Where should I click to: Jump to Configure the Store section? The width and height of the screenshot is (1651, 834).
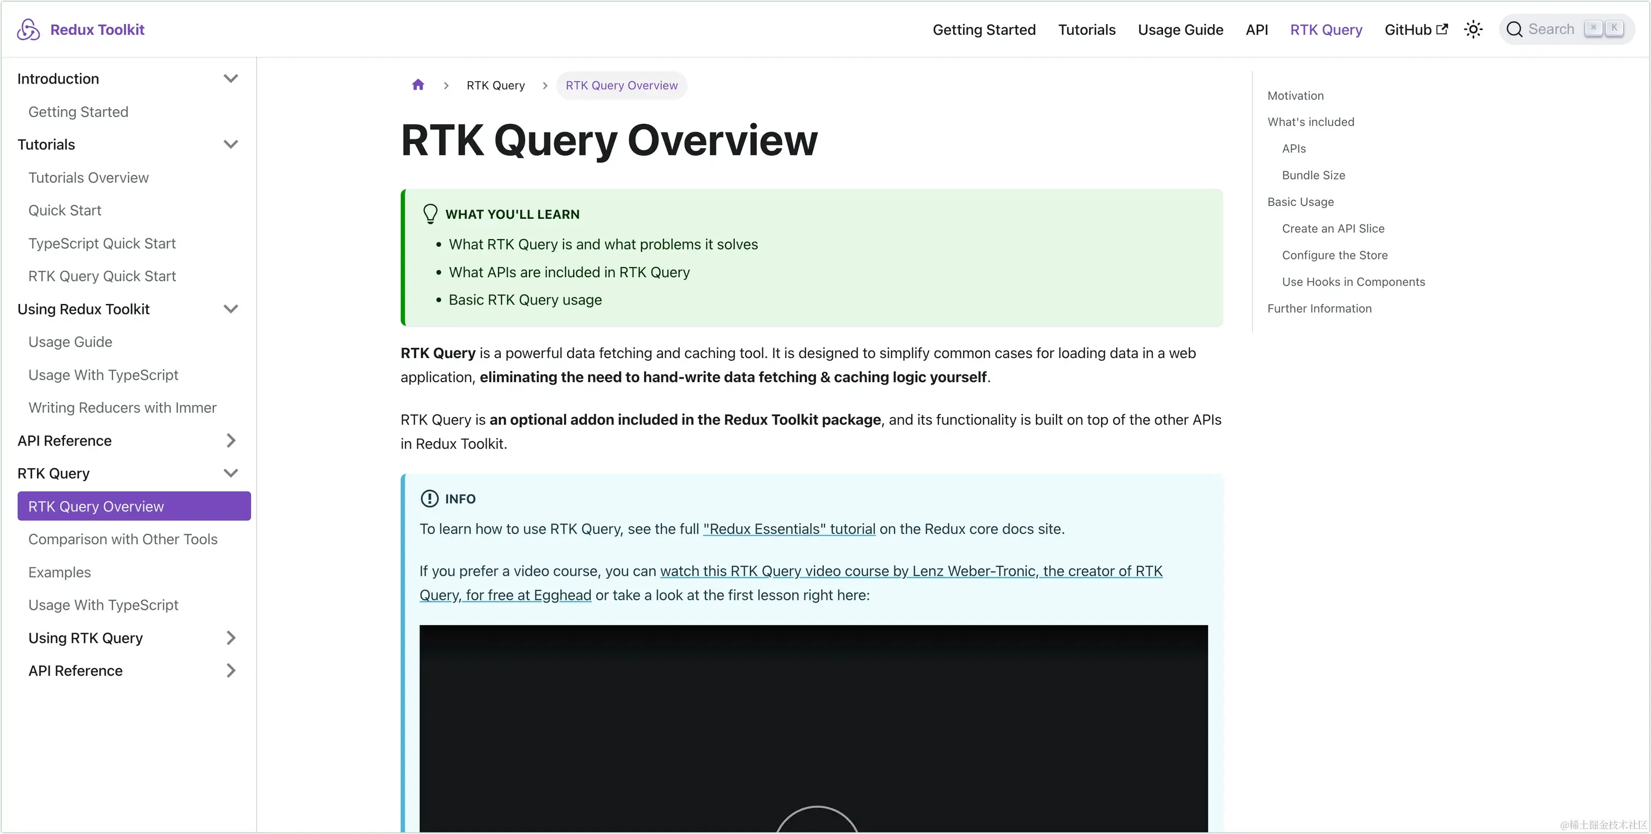[1334, 255]
